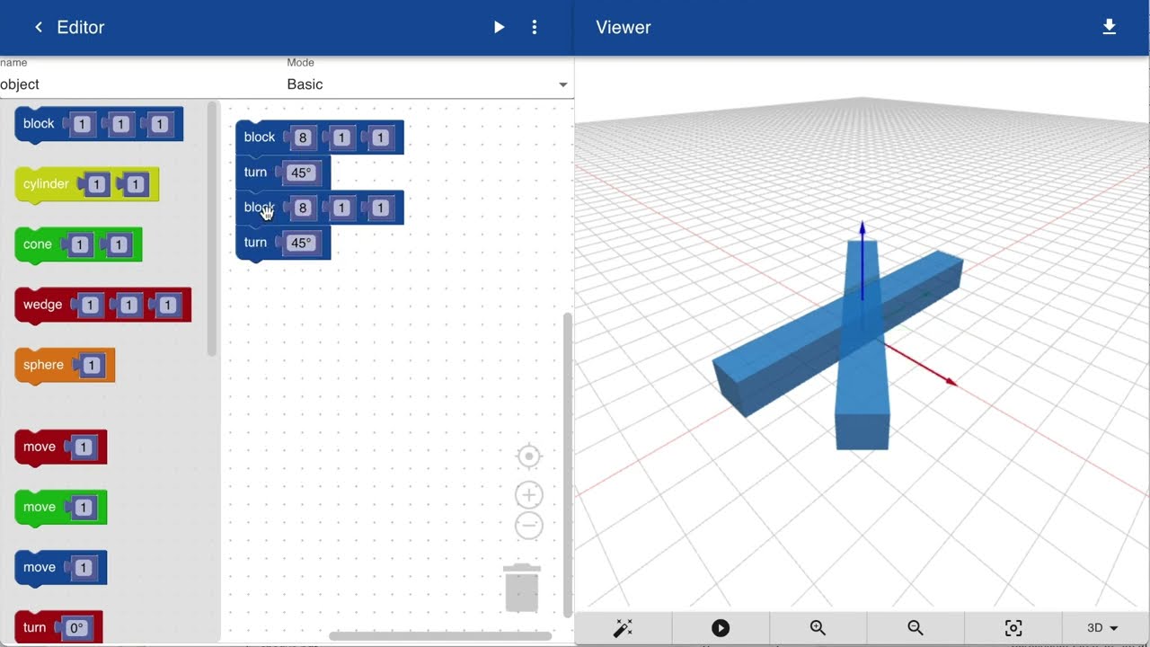Fit the model to view with the focus icon
The image size is (1150, 647).
pyautogui.click(x=1013, y=628)
